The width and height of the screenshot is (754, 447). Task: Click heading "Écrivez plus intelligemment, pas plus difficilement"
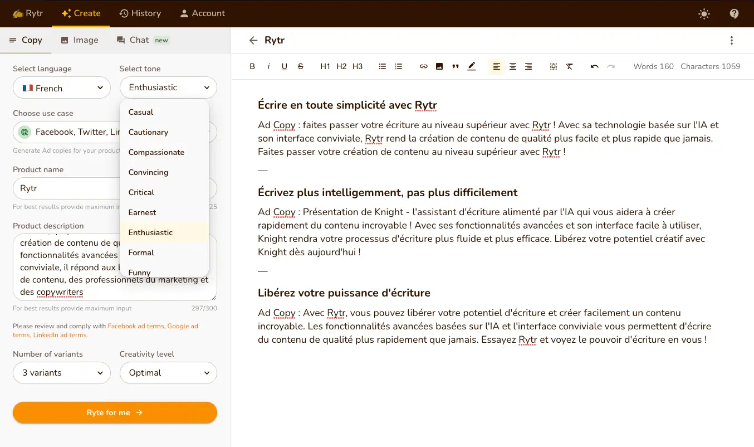388,192
